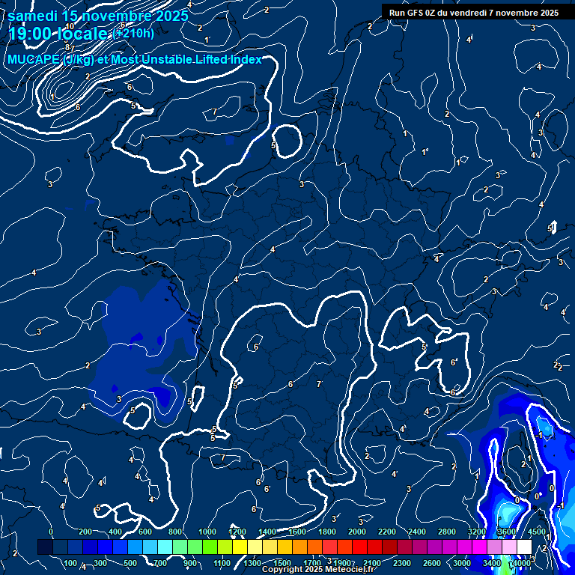Screen dimensions: 575x575
Task: Click the '2600' legend label
Action: tap(432, 563)
